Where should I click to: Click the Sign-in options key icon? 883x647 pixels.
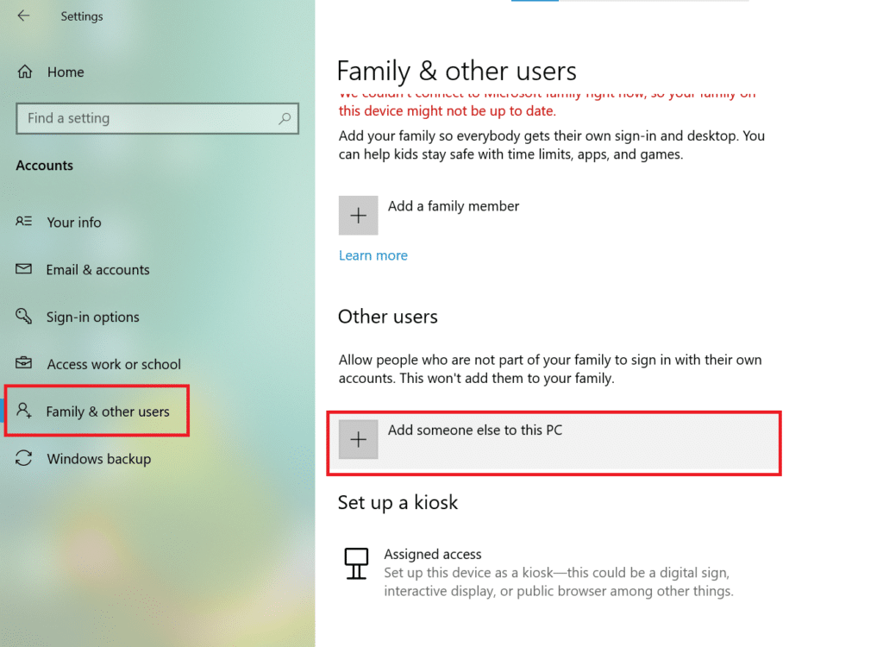pos(22,317)
